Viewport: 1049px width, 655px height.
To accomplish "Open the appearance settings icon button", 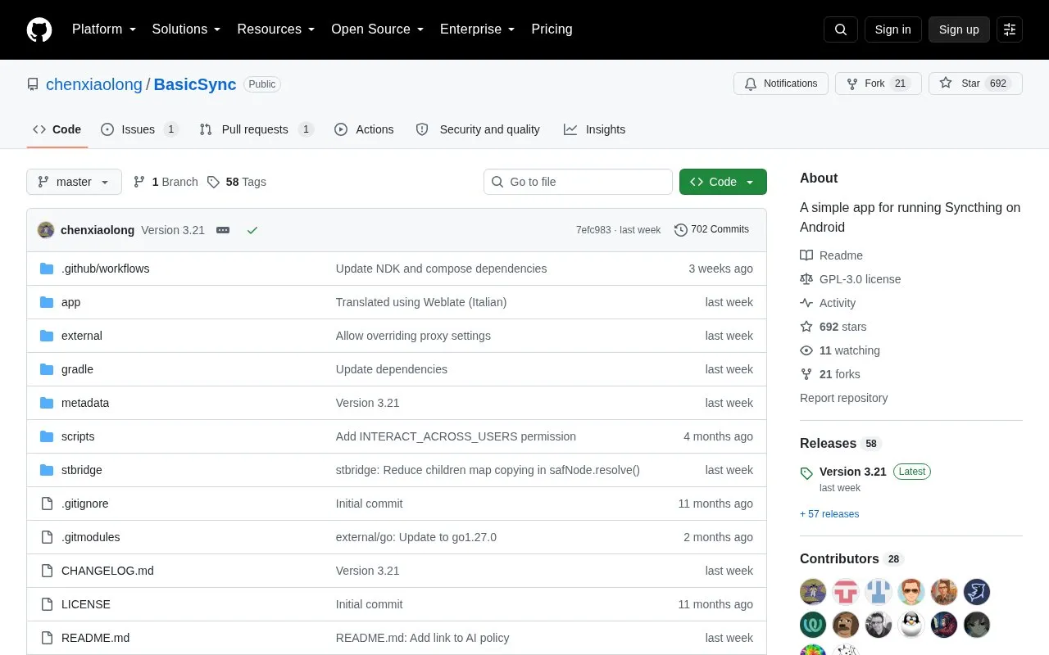I will 1010,29.
